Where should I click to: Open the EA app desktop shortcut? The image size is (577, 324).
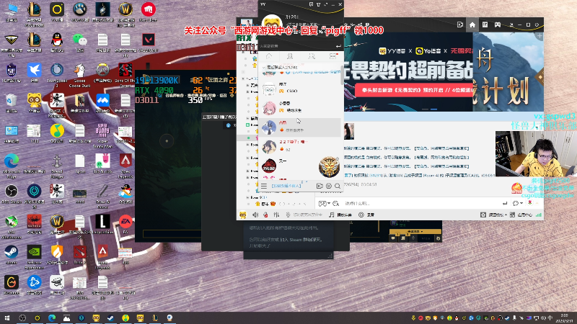click(125, 225)
